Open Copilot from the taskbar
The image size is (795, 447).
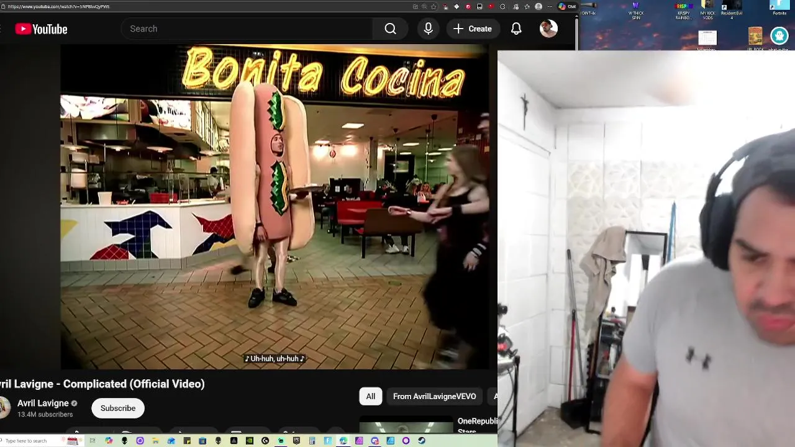coord(109,441)
